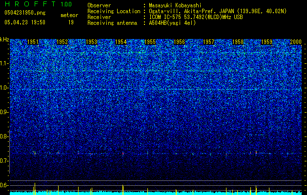Viewport: 307px width, 195px height.
Task: Click the 0.6 kHz axis label
Action: click(3, 185)
